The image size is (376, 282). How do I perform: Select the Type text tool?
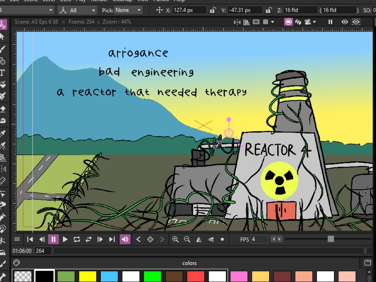click(2, 73)
